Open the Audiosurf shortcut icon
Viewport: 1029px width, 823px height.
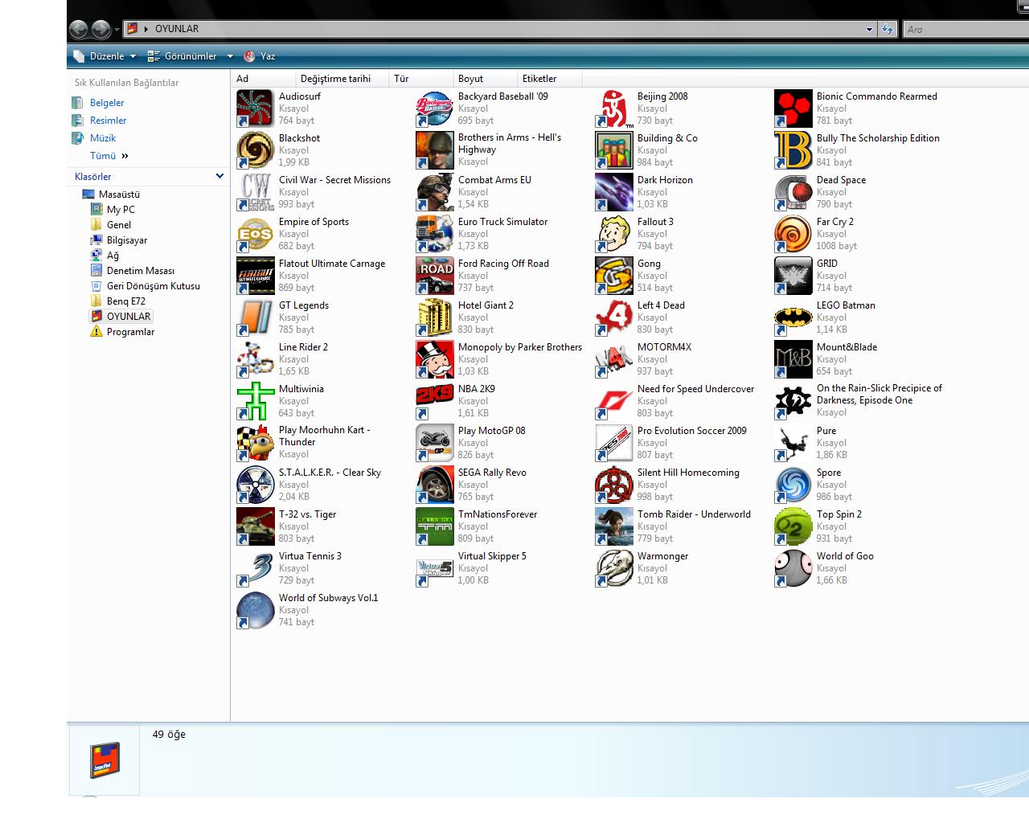pos(256,109)
